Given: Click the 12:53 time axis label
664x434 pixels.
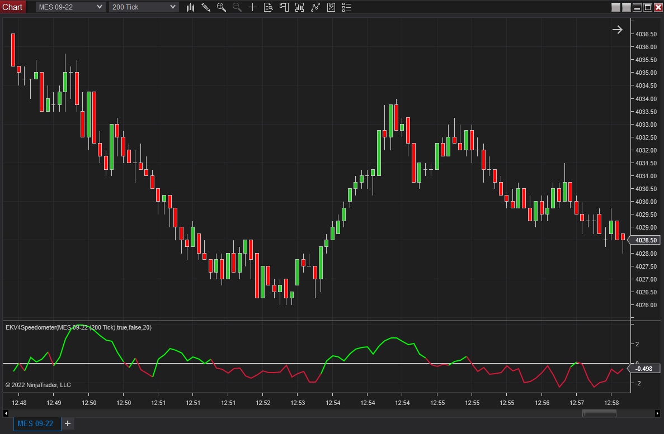Looking at the screenshot, I should (298, 403).
